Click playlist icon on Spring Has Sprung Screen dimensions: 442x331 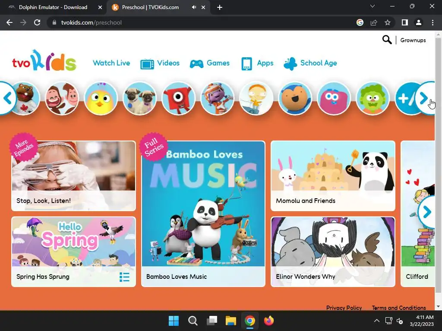coord(124,277)
